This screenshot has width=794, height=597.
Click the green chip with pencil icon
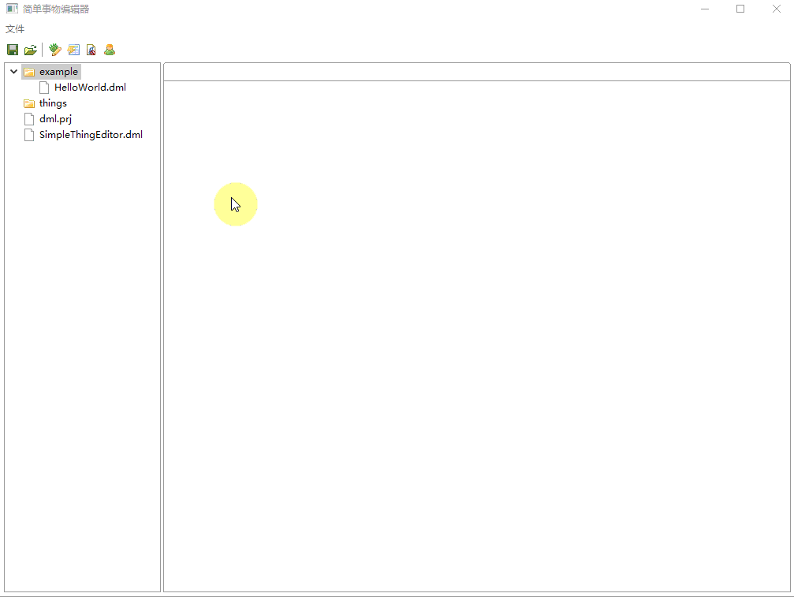(54, 50)
